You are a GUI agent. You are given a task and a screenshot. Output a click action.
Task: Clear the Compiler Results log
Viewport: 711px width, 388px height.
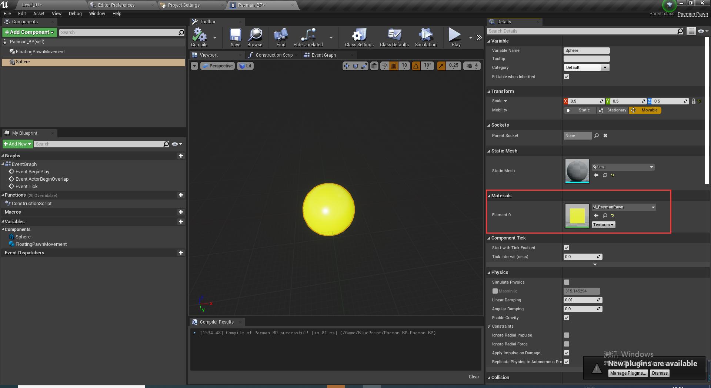(x=474, y=377)
